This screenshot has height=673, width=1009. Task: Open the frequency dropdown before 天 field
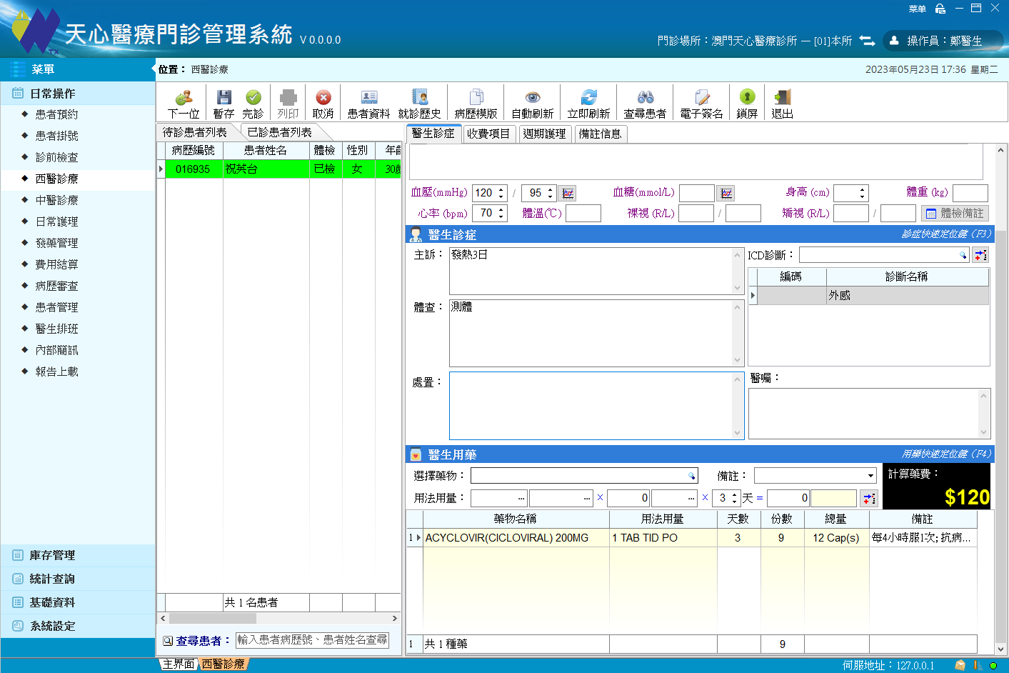[691, 499]
